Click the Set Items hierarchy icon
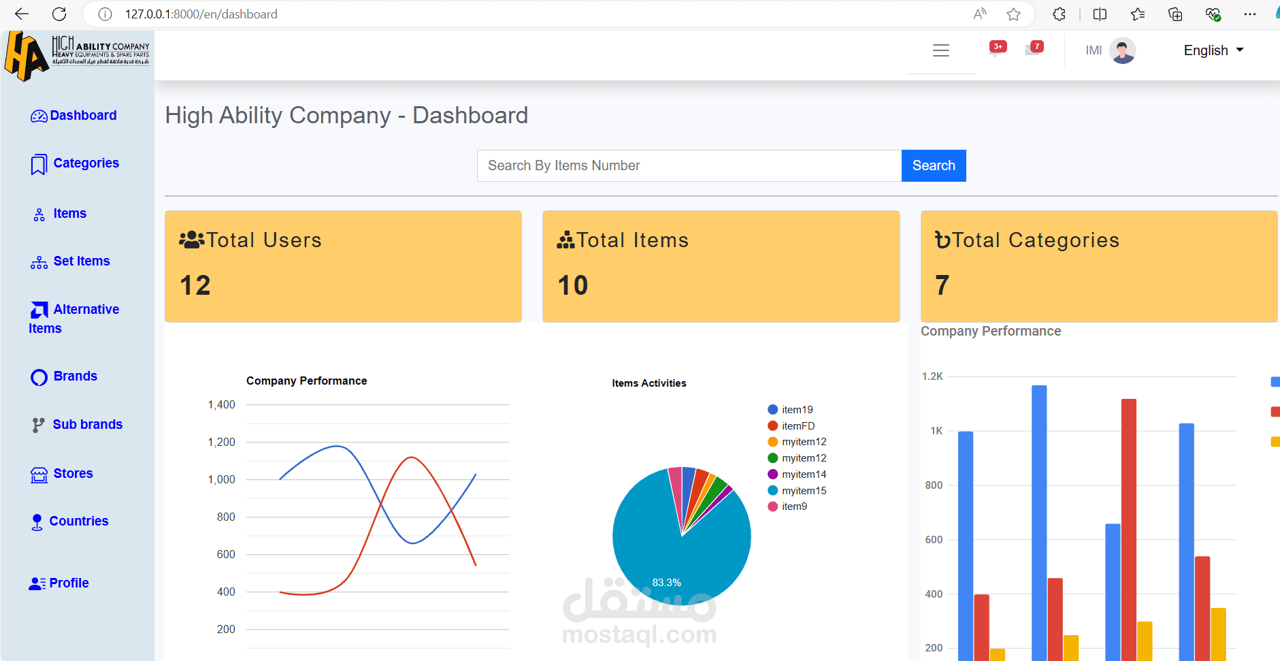Viewport: 1280px width, 661px height. coord(39,263)
